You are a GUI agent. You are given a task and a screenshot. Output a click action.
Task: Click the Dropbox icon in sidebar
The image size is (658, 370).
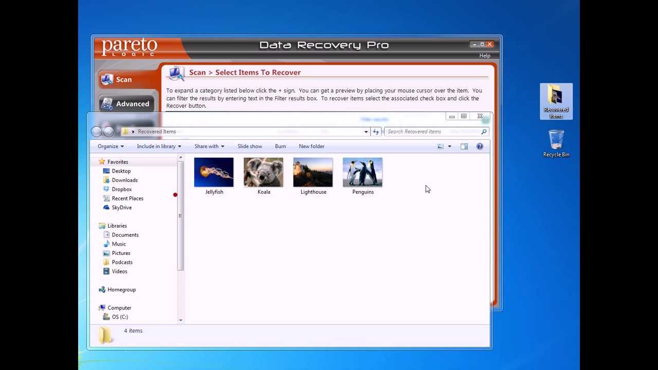click(x=106, y=189)
